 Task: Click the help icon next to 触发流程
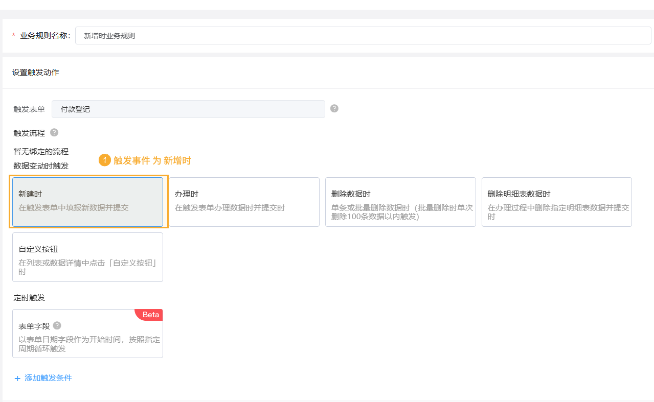point(54,132)
